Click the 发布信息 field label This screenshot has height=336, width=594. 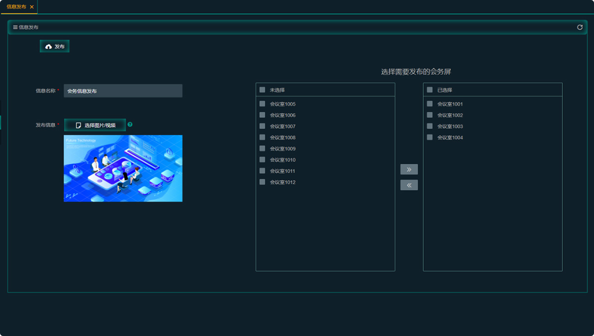click(x=46, y=125)
